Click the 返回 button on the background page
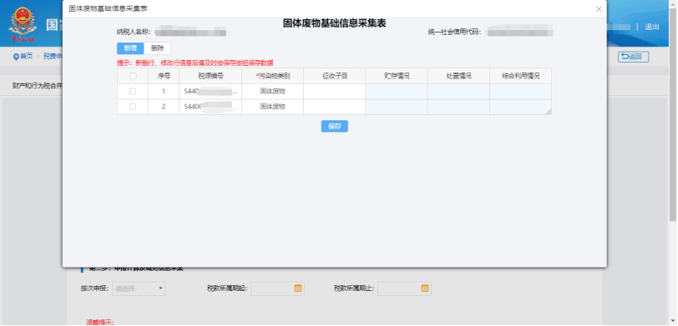 pos(633,57)
